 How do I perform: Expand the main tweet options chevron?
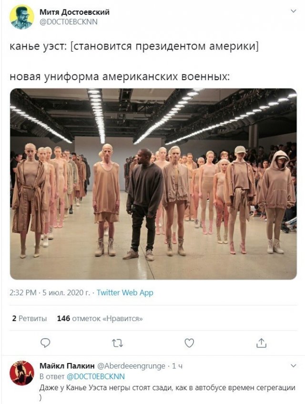coord(293,11)
